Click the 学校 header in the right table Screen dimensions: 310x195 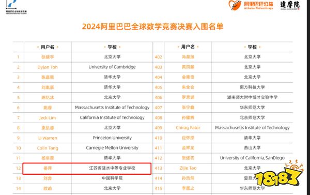[252, 47]
